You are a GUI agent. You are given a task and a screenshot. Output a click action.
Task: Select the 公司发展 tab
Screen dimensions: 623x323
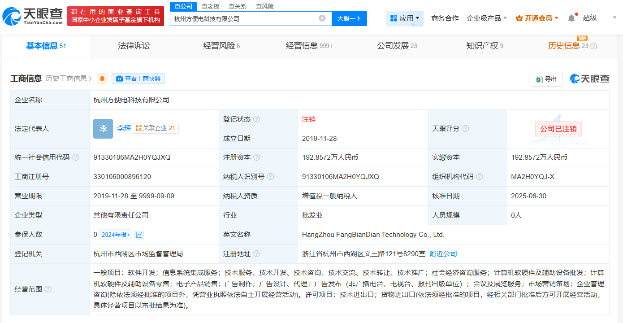pyautogui.click(x=397, y=46)
